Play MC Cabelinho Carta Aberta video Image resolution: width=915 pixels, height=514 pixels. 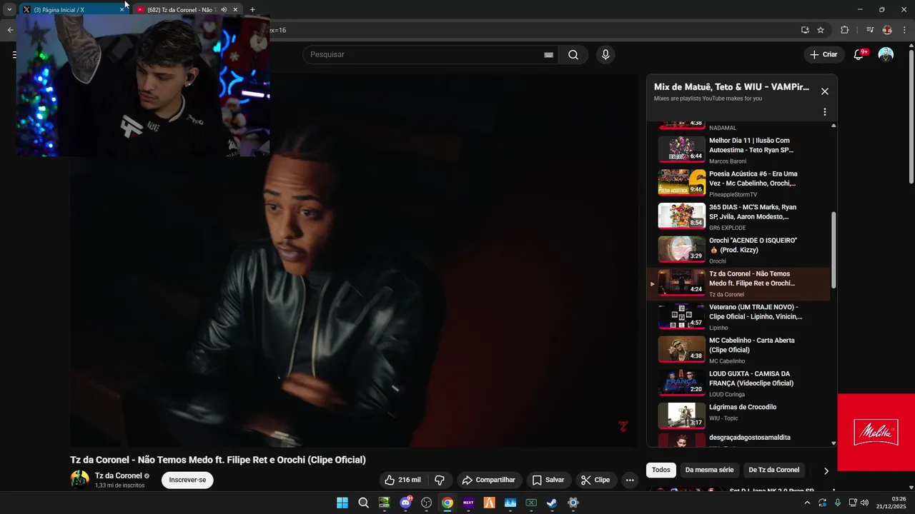pyautogui.click(x=739, y=351)
